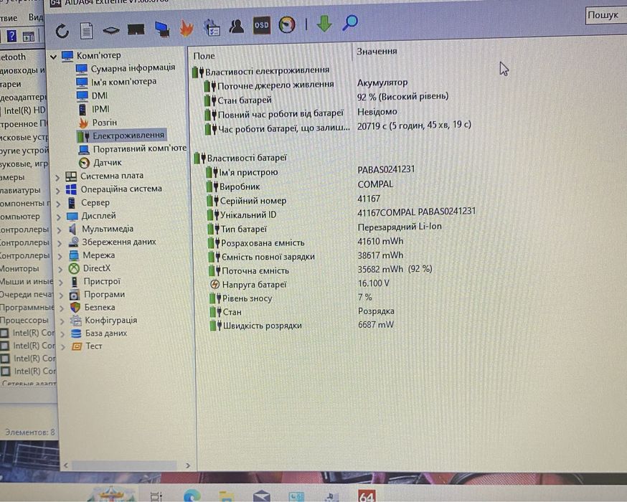Image resolution: width=627 pixels, height=502 pixels.
Task: Open the sensor gauge toolbar icon
Action: point(287,25)
